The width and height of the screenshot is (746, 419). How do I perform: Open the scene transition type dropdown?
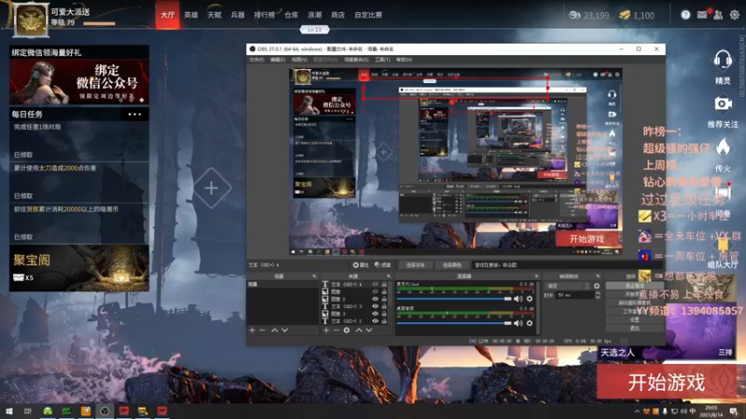coord(568,286)
